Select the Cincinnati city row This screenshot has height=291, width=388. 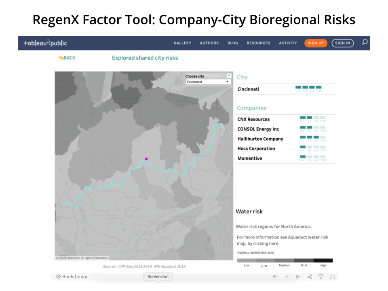point(285,89)
